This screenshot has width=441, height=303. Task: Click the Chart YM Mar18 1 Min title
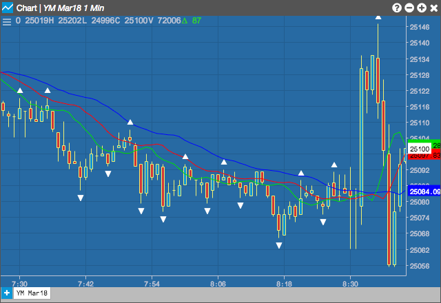(x=60, y=8)
